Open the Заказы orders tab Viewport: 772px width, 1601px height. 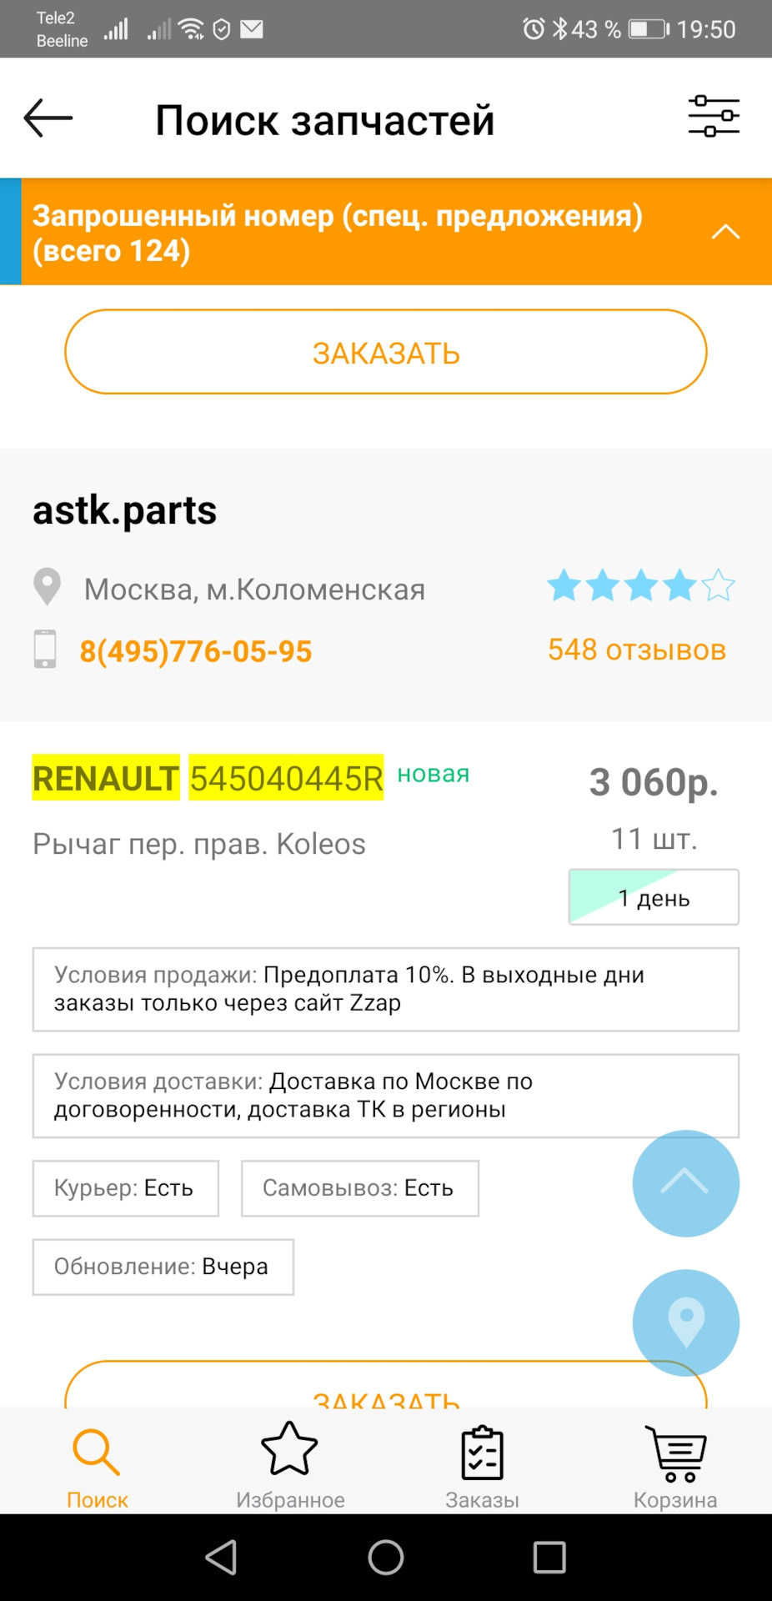[x=482, y=1466]
